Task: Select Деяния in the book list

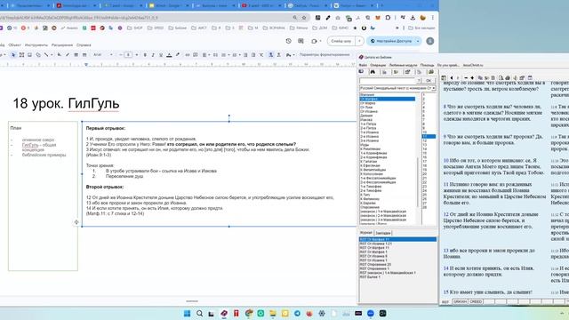Action: click(366, 116)
